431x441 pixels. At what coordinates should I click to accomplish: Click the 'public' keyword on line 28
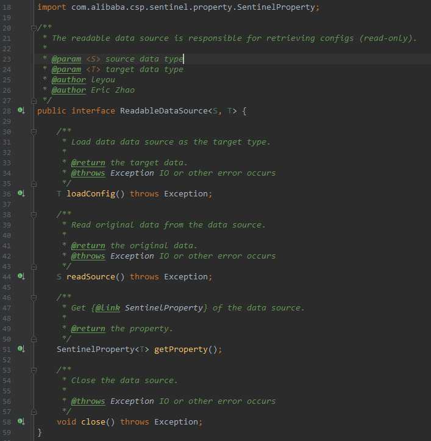click(52, 111)
